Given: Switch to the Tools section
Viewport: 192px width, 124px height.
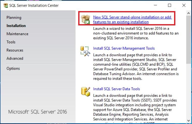Looking at the screenshot, I should tap(11, 42).
